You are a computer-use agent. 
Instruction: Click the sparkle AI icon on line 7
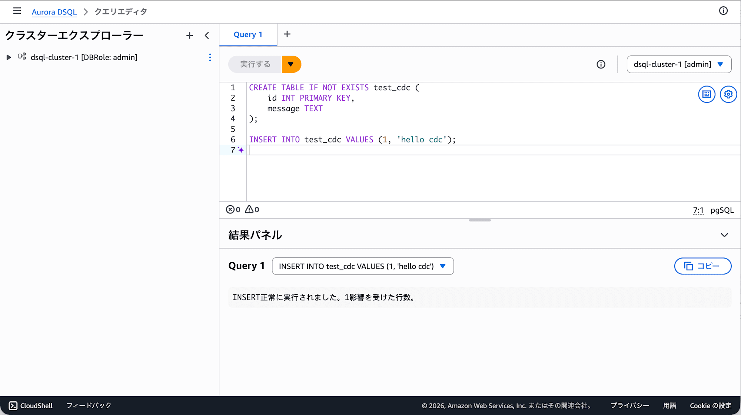click(241, 150)
